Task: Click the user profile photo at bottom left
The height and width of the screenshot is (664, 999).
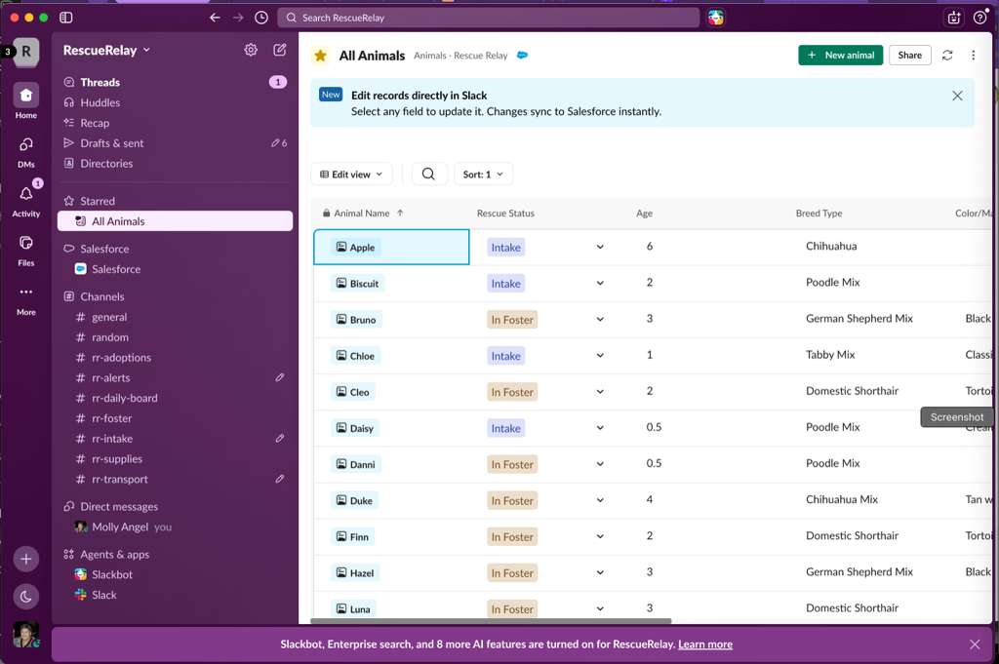Action: pyautogui.click(x=26, y=635)
